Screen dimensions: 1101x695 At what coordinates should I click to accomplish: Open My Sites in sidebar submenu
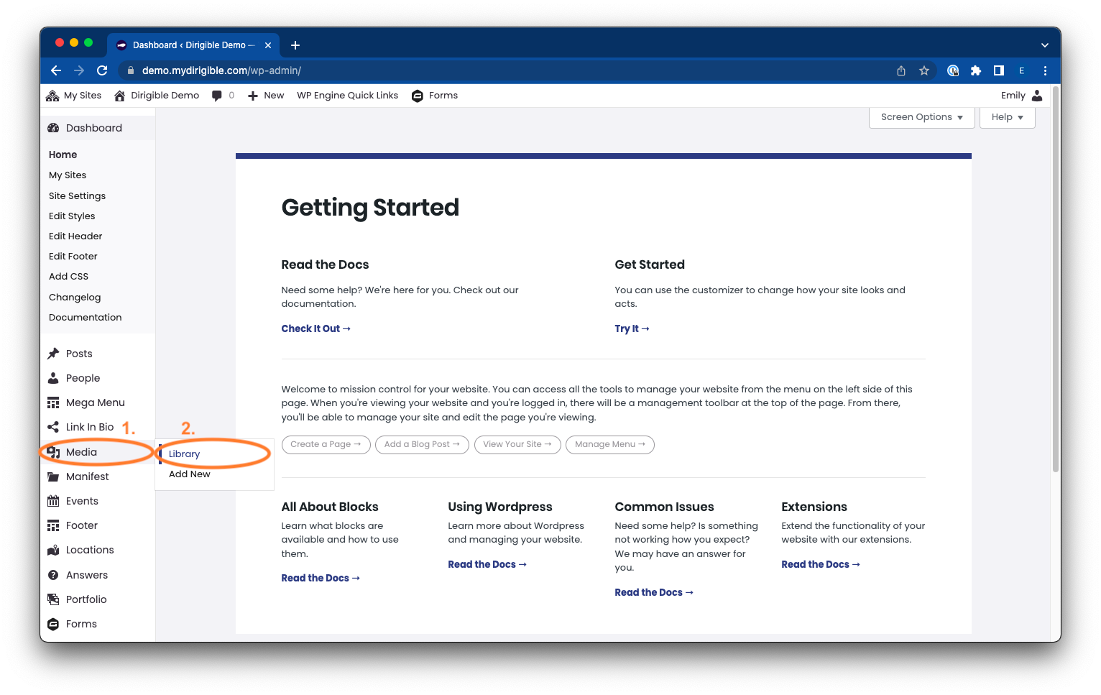(x=68, y=175)
